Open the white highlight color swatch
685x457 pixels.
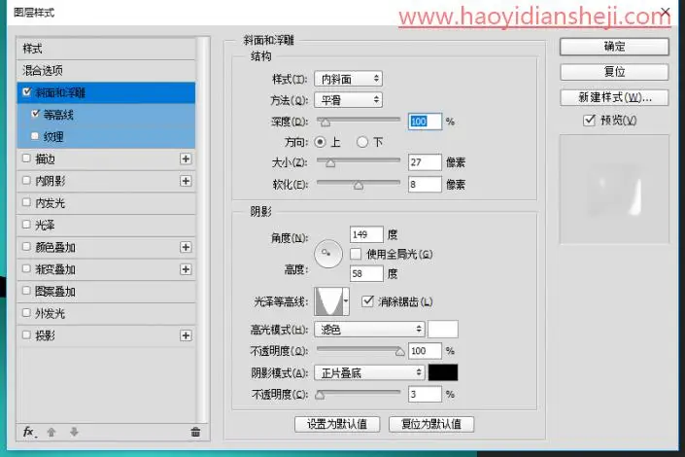(442, 329)
